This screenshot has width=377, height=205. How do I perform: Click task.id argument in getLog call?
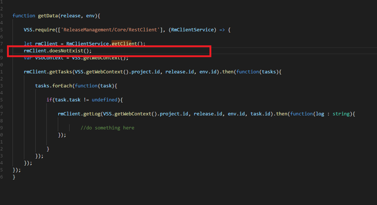260,114
